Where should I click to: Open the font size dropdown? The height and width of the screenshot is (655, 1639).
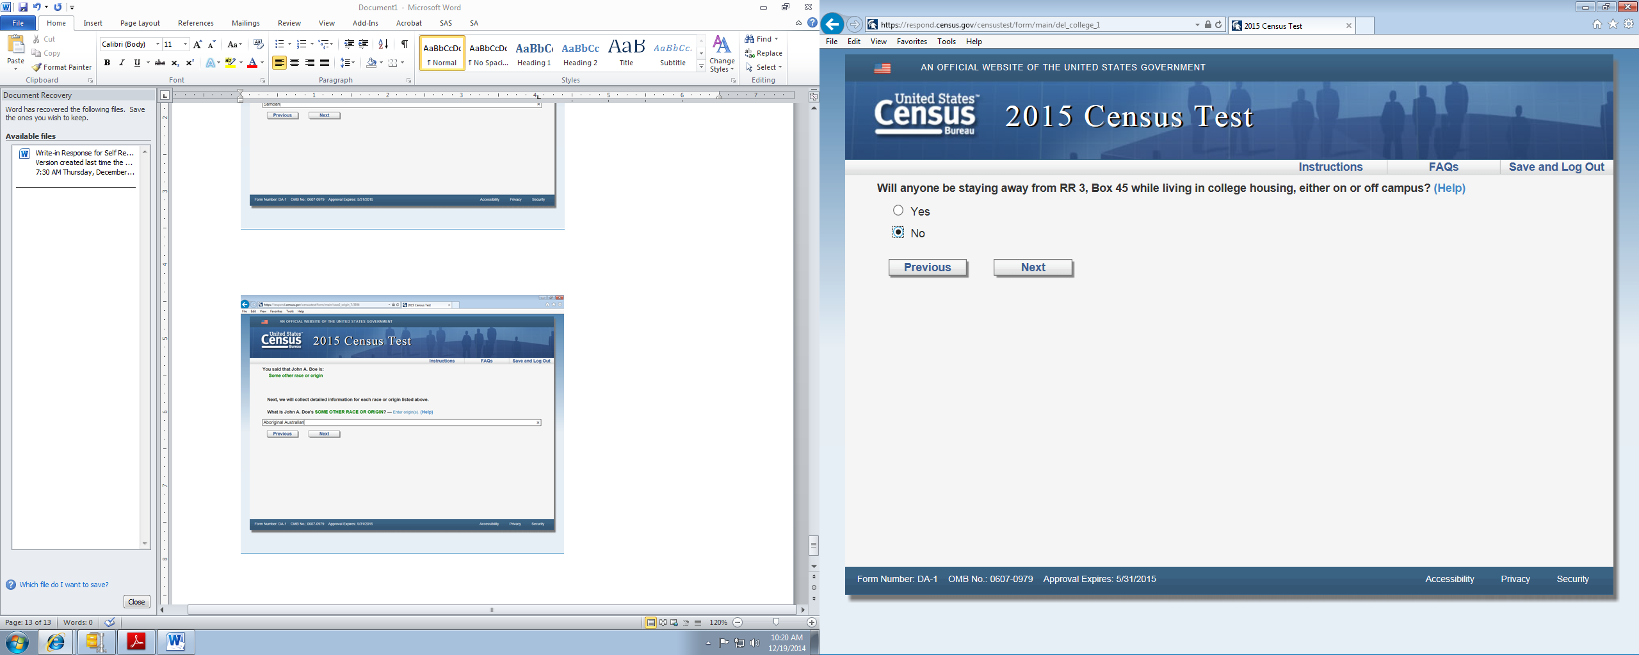pyautogui.click(x=185, y=44)
